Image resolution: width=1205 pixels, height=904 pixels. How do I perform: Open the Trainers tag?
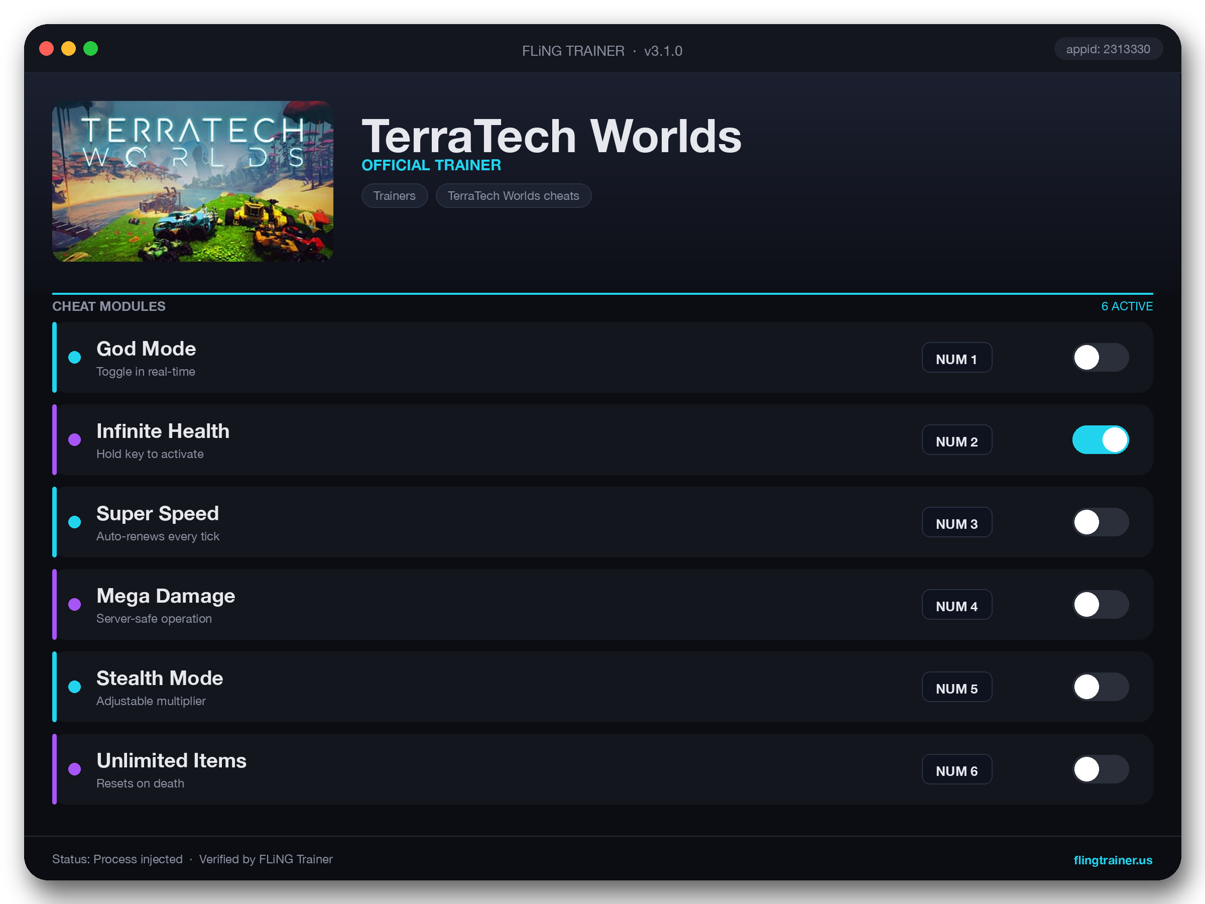pyautogui.click(x=395, y=196)
